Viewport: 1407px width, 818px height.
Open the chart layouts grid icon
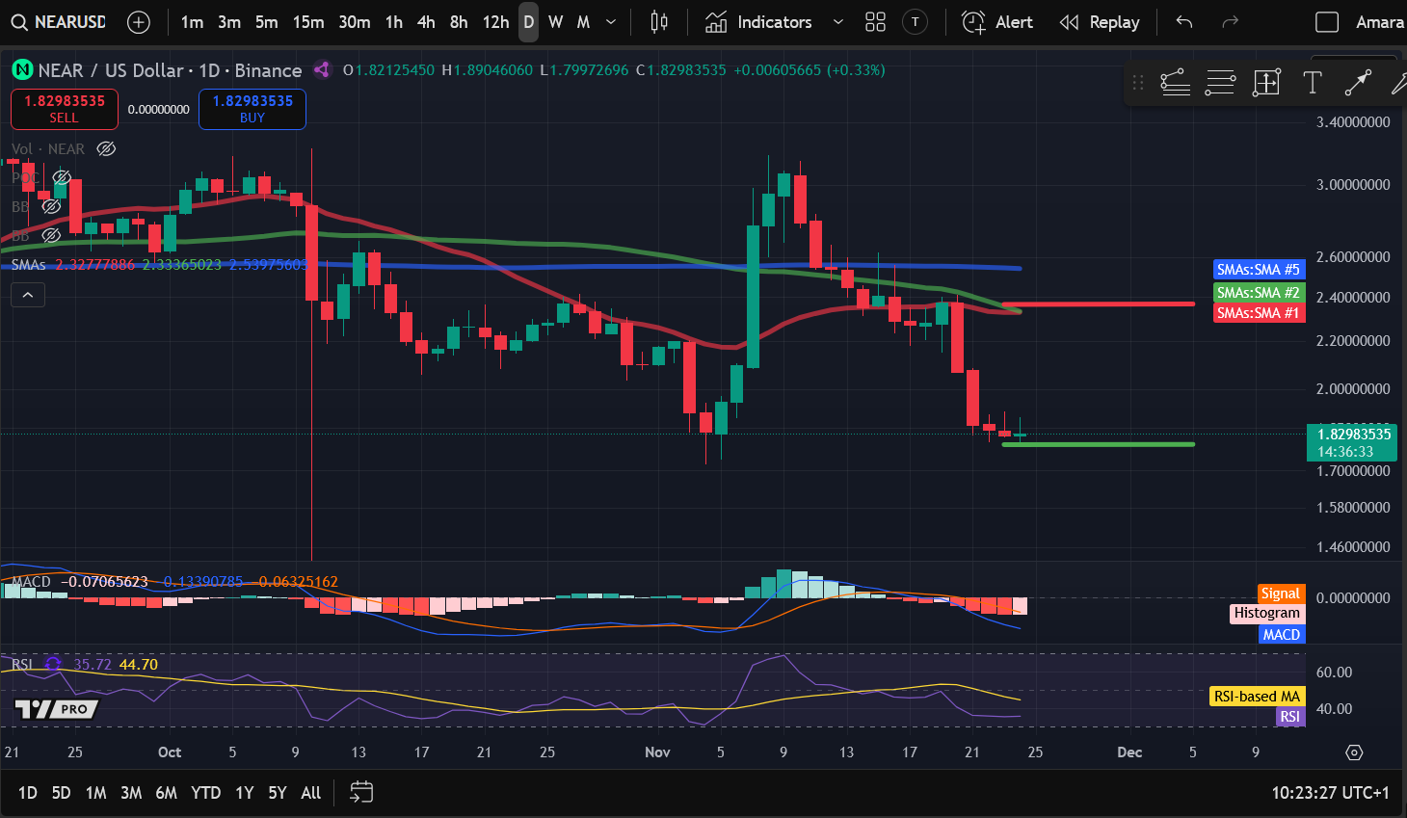tap(875, 21)
